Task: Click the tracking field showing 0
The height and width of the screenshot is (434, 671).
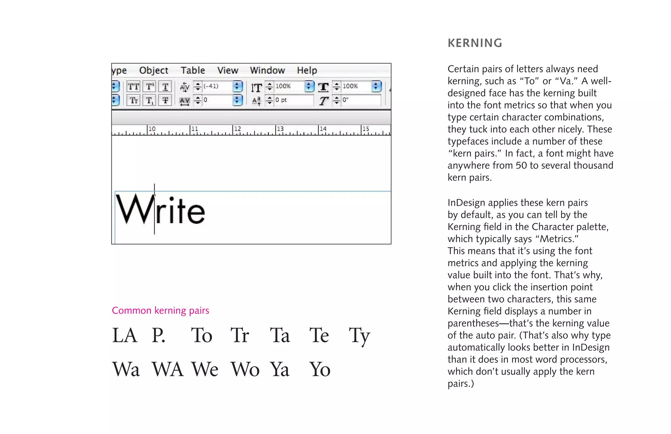Action: 218,100
